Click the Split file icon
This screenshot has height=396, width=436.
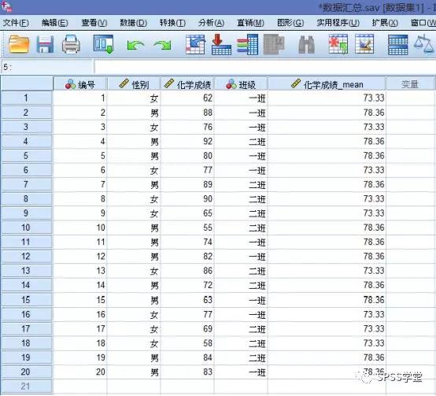click(x=398, y=45)
